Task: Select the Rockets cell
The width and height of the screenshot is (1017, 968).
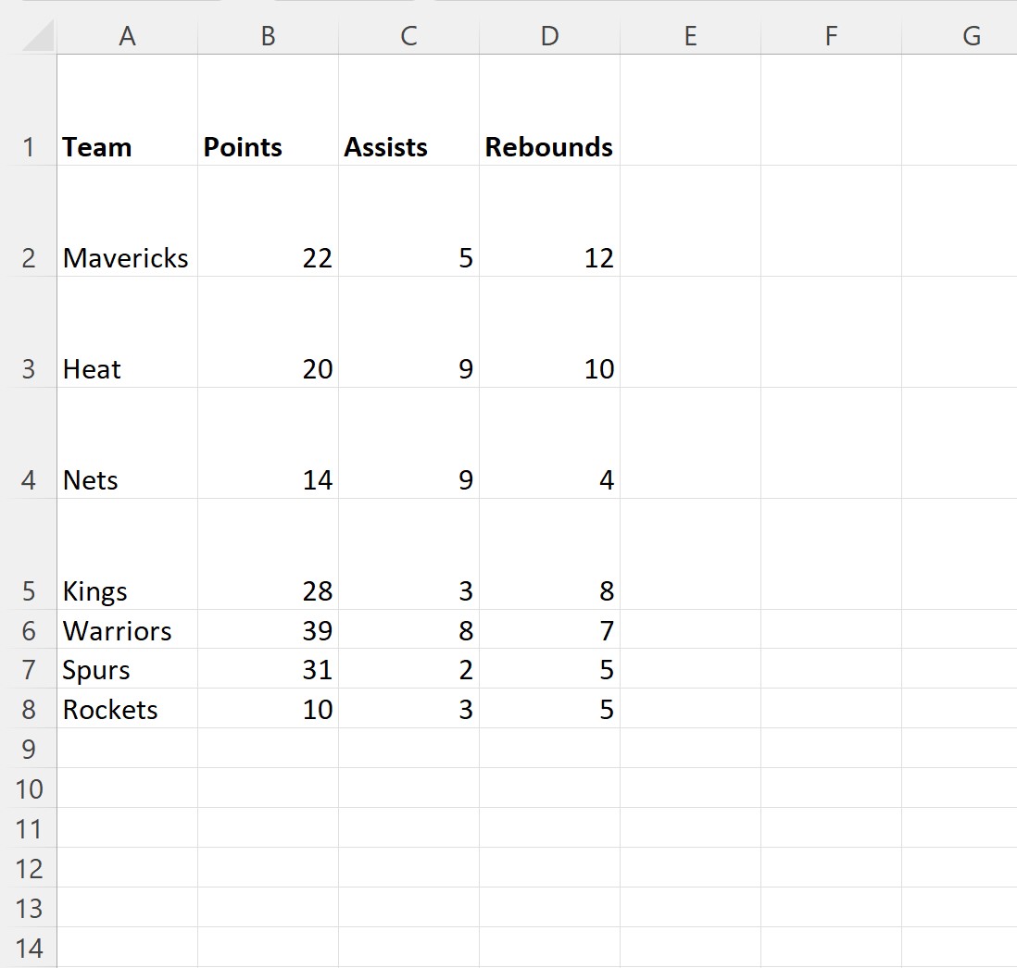Action: pyautogui.click(x=127, y=708)
